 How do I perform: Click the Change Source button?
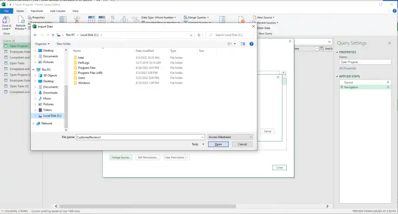pos(120,158)
